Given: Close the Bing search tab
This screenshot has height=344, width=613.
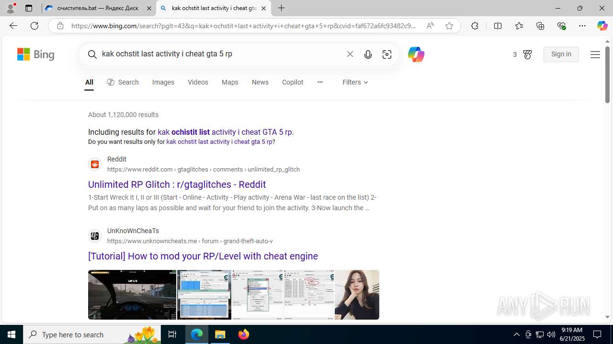Looking at the screenshot, I should coord(263,8).
